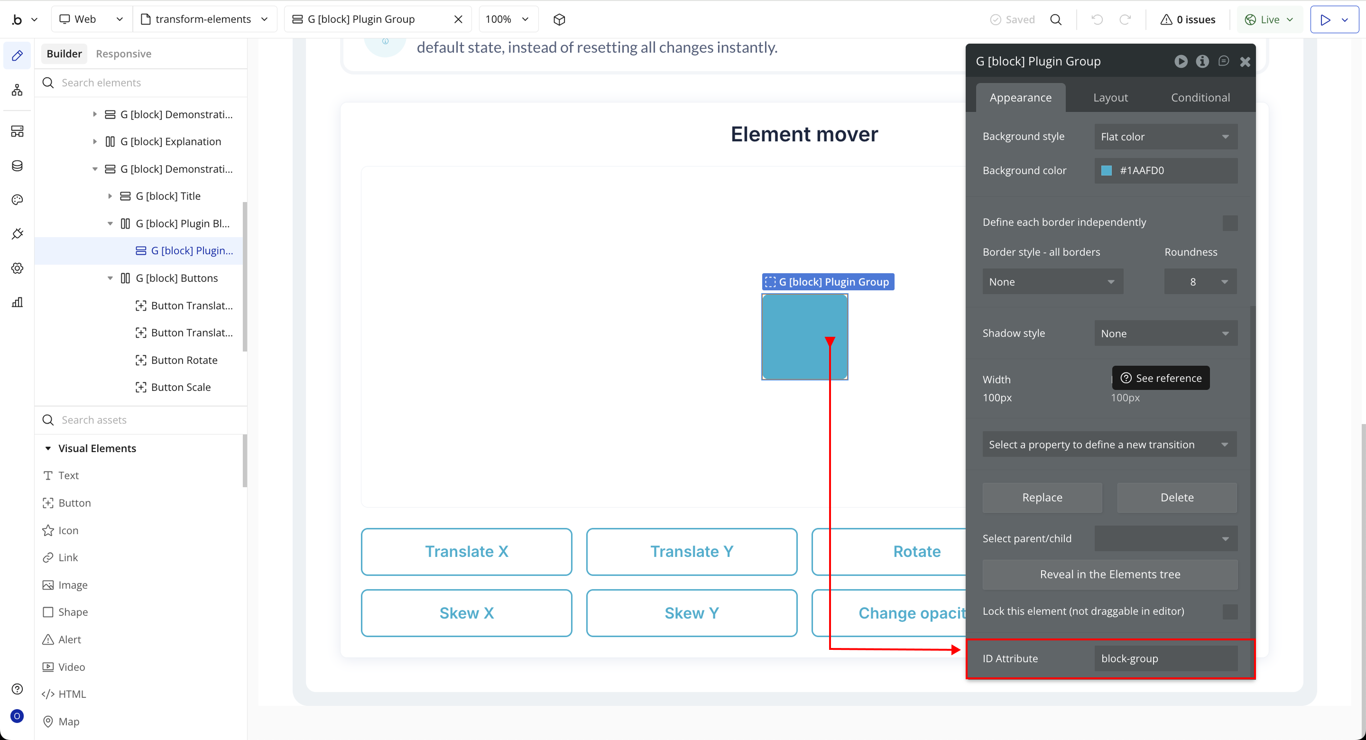Switch to the Responsive tab

123,54
